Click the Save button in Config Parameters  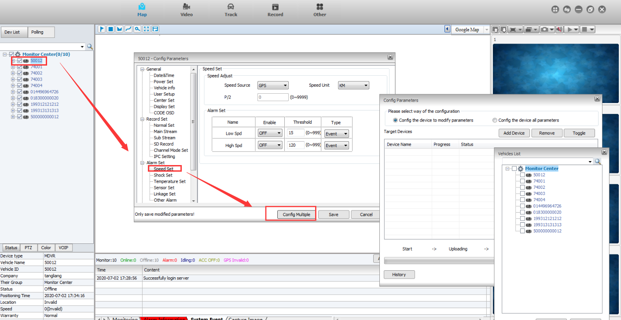coord(334,214)
